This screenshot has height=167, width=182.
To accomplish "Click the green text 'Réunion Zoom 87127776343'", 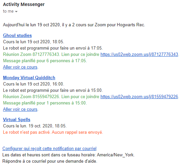I will coord(31,55).
